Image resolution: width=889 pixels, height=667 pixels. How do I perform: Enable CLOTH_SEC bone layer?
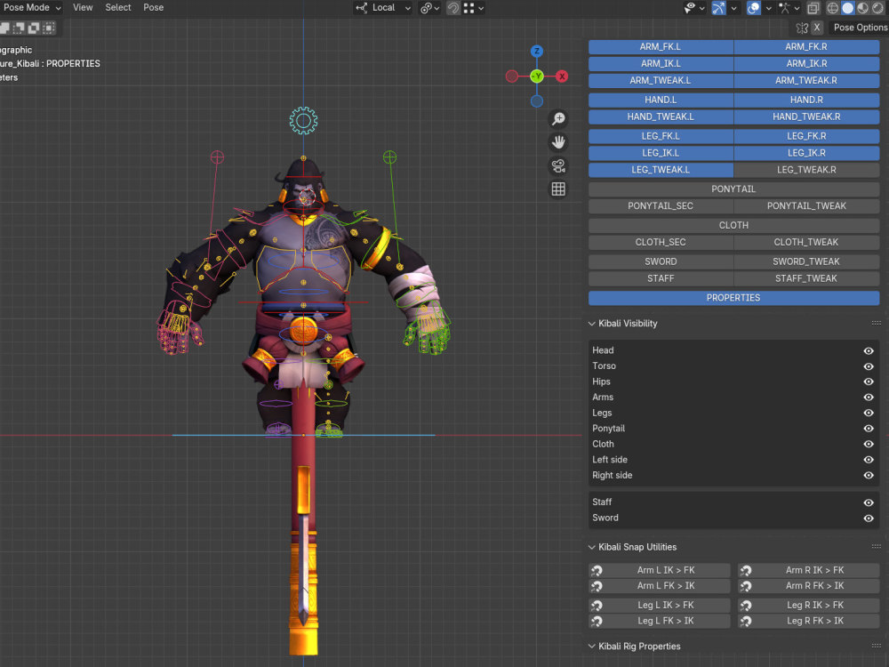pyautogui.click(x=661, y=242)
